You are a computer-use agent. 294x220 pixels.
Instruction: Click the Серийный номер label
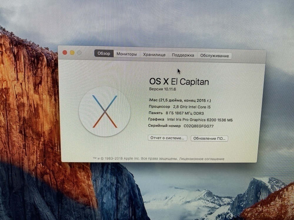pyautogui.click(x=164, y=126)
